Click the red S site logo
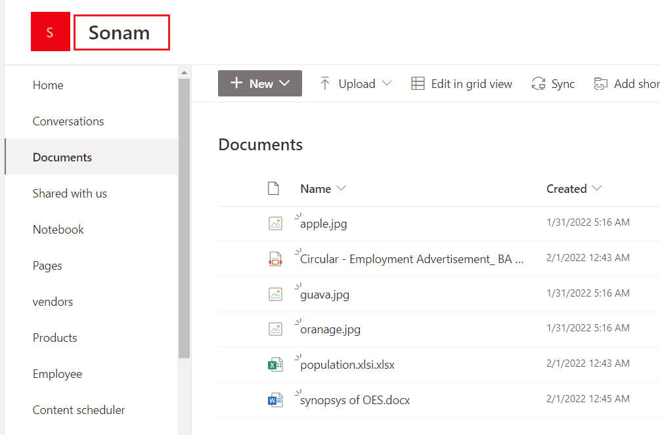Image resolution: width=660 pixels, height=435 pixels. tap(51, 31)
